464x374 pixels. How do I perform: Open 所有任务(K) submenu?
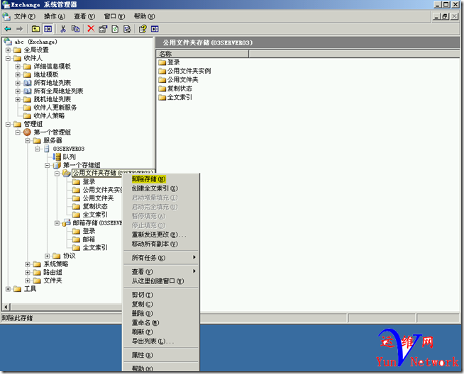point(160,258)
